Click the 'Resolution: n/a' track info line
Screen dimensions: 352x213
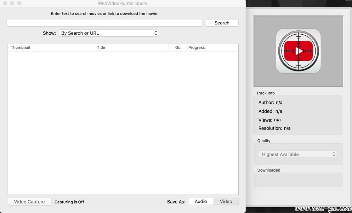274,128
